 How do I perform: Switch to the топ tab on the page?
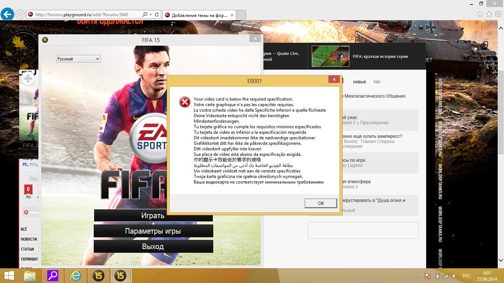tap(377, 82)
